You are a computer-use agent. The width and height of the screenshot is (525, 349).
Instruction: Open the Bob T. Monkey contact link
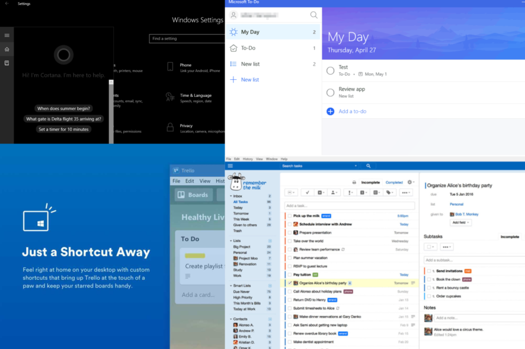[x=467, y=214]
